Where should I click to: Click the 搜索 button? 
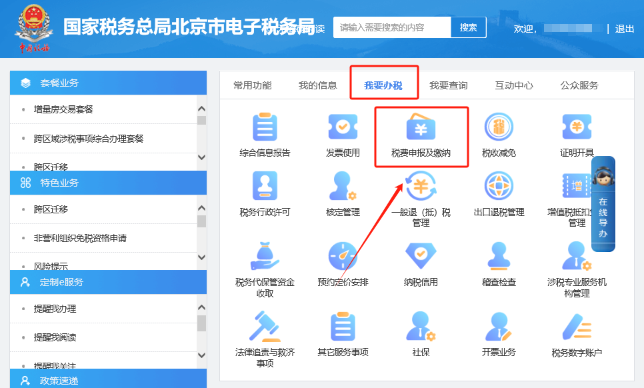469,28
